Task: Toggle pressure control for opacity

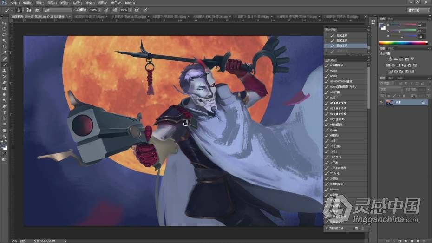Action: (x=106, y=10)
